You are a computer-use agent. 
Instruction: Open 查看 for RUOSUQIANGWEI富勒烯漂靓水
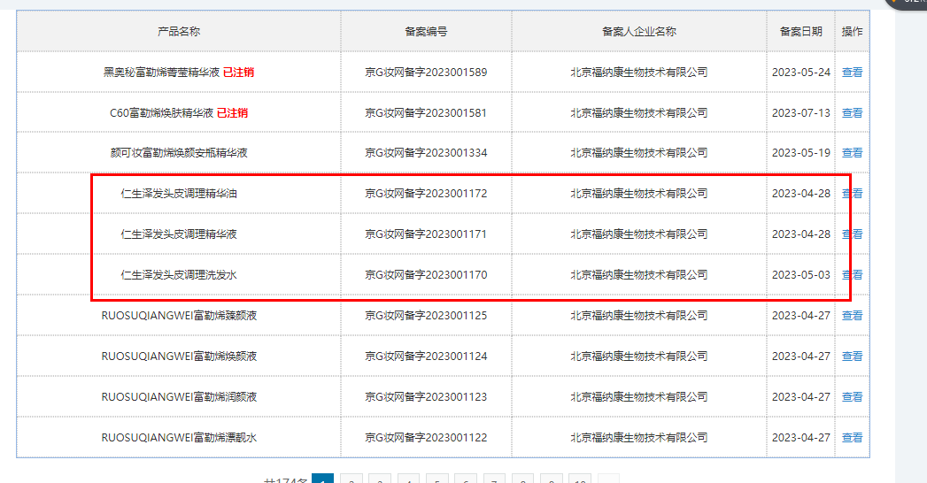[x=852, y=438]
